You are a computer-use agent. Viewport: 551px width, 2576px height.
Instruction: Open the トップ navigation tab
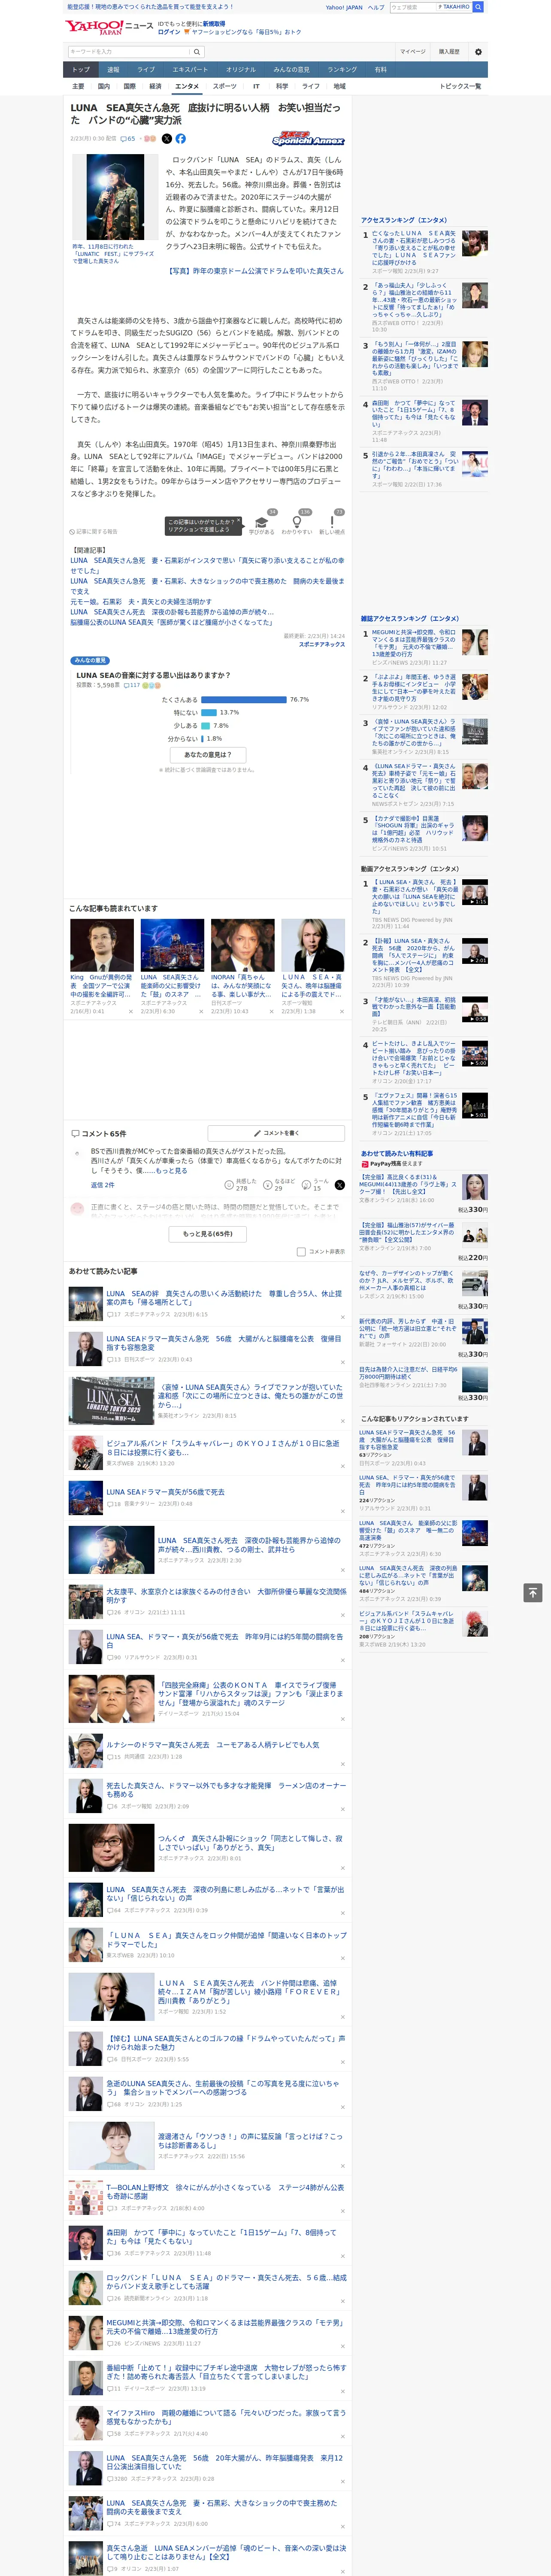(x=81, y=70)
